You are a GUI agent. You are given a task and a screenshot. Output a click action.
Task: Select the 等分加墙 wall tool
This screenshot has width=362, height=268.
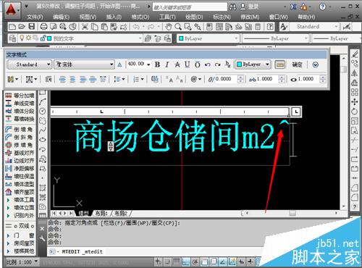coord(20,96)
